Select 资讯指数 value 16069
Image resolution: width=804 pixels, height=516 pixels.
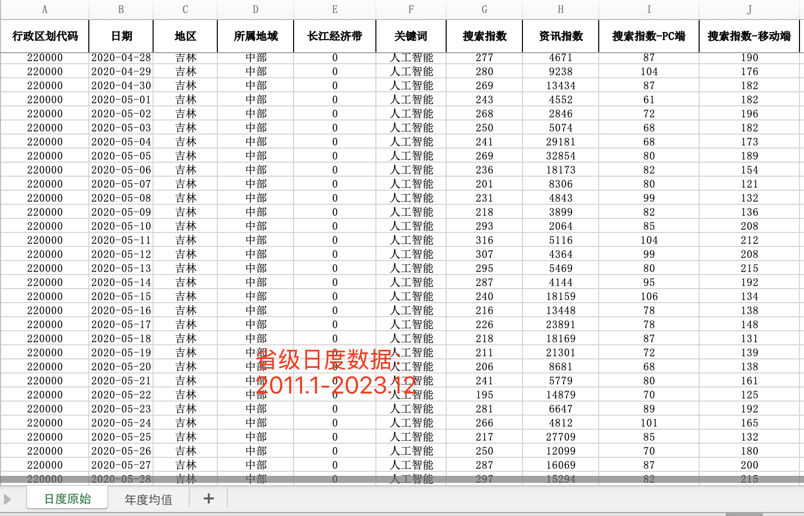point(561,465)
